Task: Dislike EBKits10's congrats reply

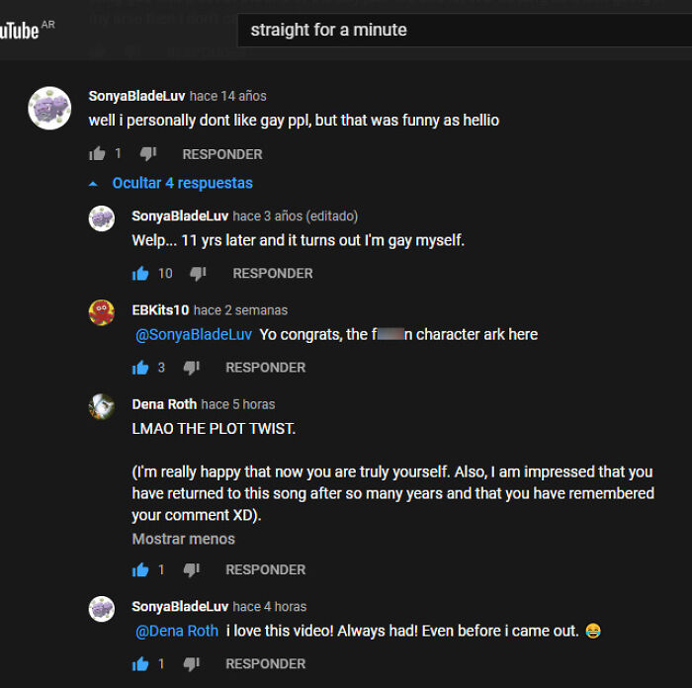Action: [x=192, y=367]
